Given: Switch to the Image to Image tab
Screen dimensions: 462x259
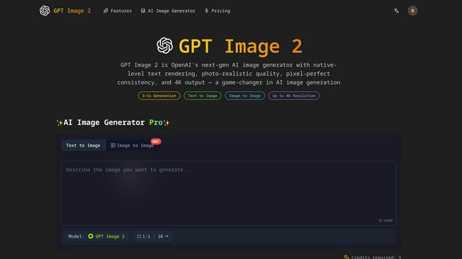Looking at the screenshot, I should [x=132, y=146].
